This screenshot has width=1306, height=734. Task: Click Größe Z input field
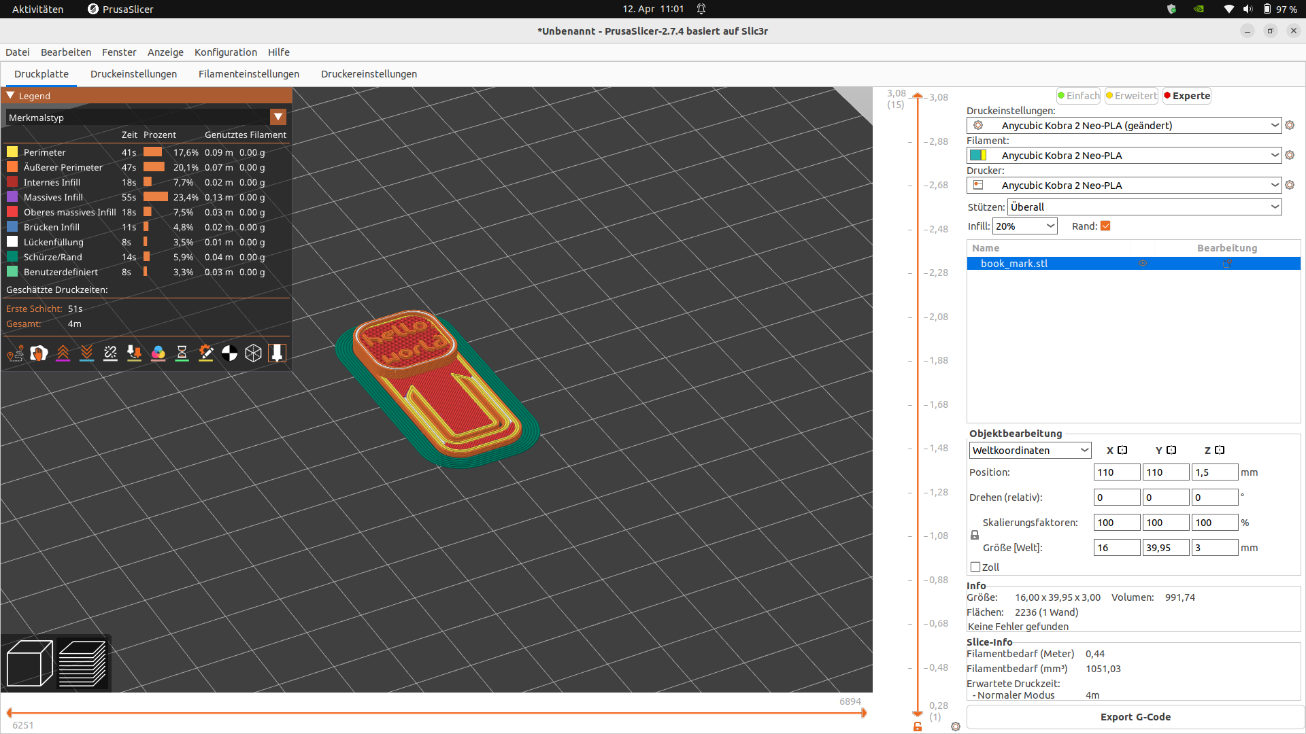click(1215, 548)
